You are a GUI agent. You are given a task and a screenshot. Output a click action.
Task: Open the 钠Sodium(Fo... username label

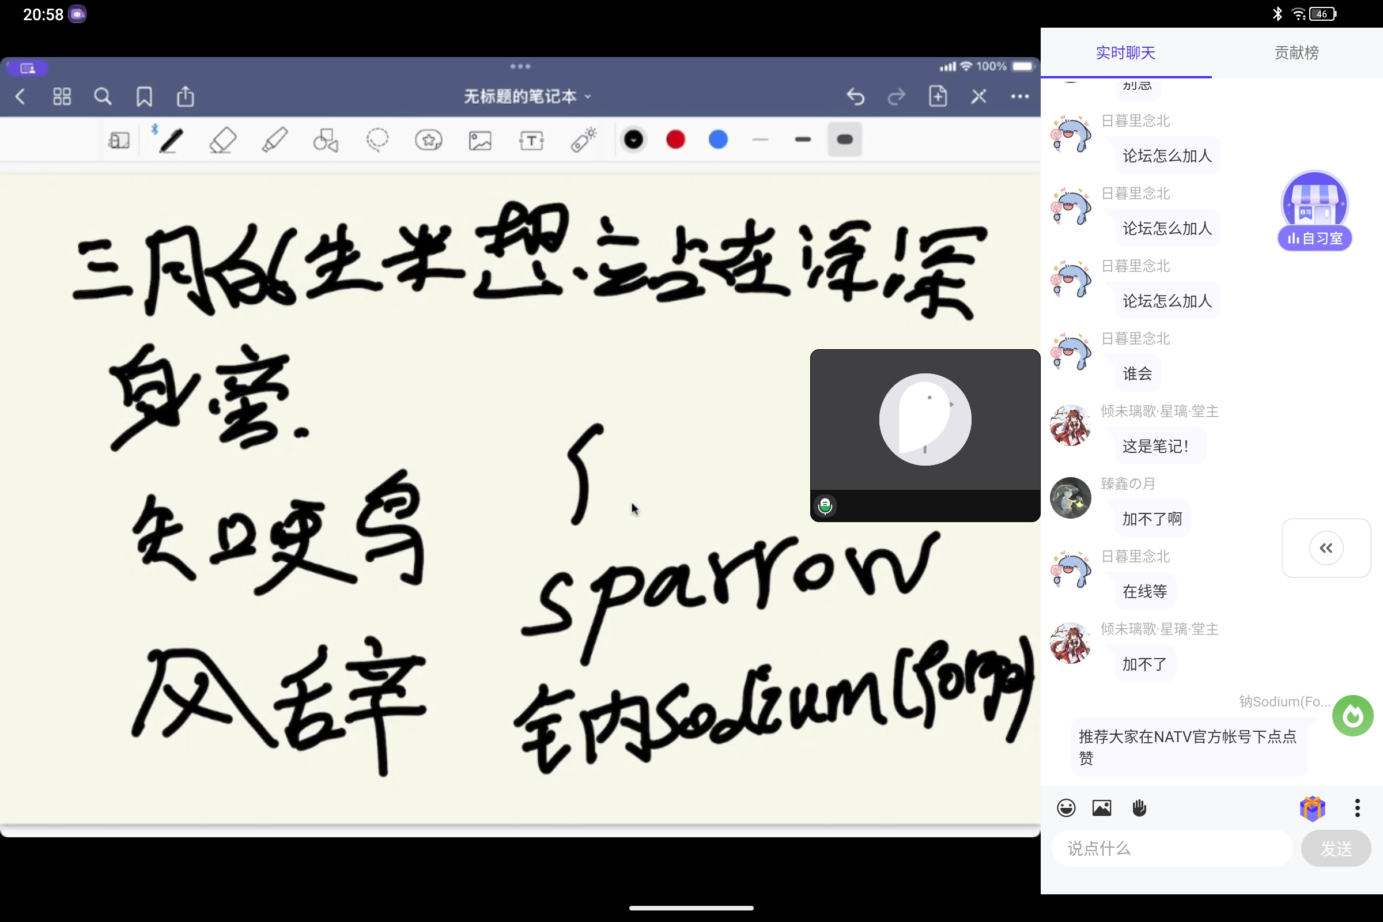coord(1284,702)
